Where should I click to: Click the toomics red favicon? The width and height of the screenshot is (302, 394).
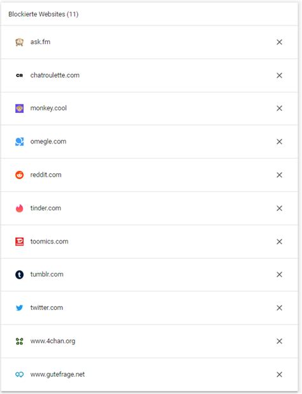pyautogui.click(x=19, y=242)
